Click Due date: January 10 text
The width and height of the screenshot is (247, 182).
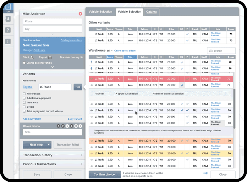pyautogui.click(x=71, y=57)
